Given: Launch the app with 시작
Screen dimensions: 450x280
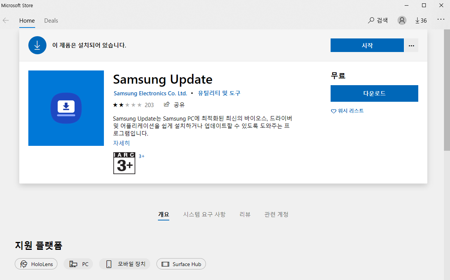Looking at the screenshot, I should pyautogui.click(x=367, y=45).
